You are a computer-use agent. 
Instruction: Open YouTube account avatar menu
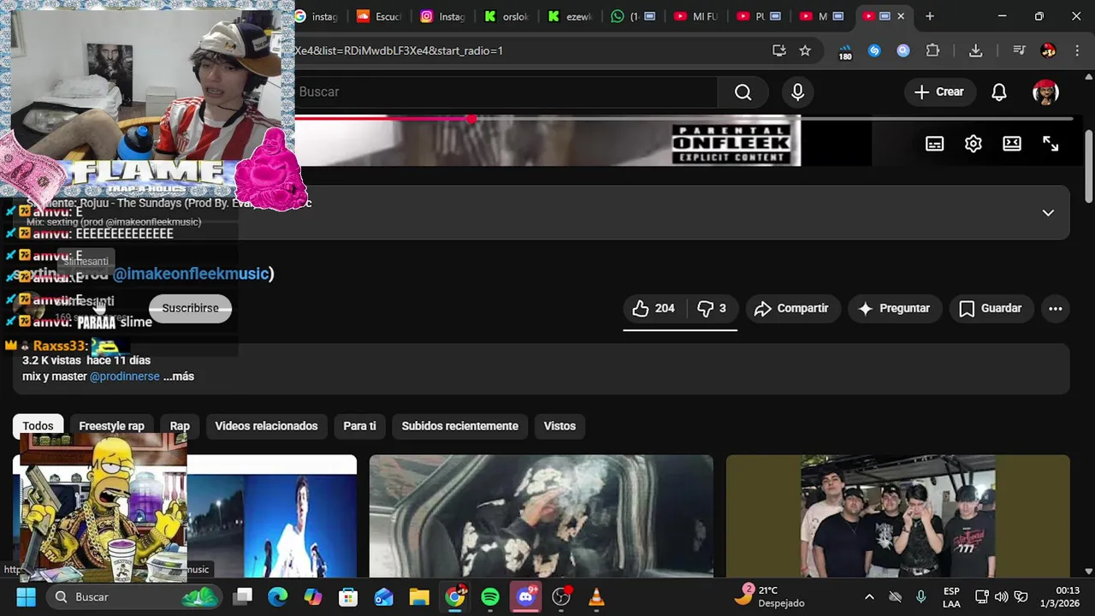(x=1045, y=92)
